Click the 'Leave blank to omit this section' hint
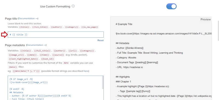 [25, 24]
